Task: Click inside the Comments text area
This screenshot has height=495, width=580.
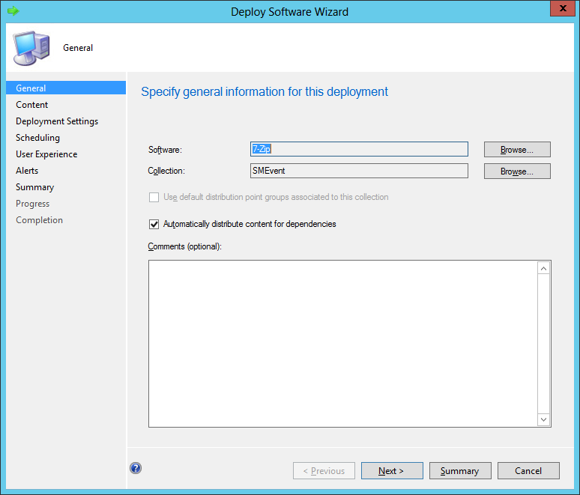Action: pos(342,343)
